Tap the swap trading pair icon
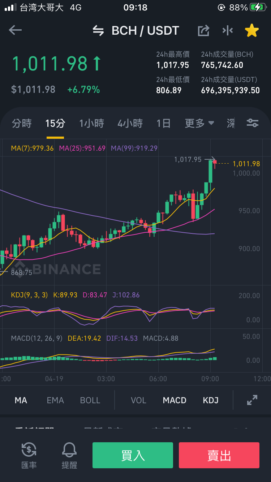Screen dimensions: 271x482 [x=98, y=31]
